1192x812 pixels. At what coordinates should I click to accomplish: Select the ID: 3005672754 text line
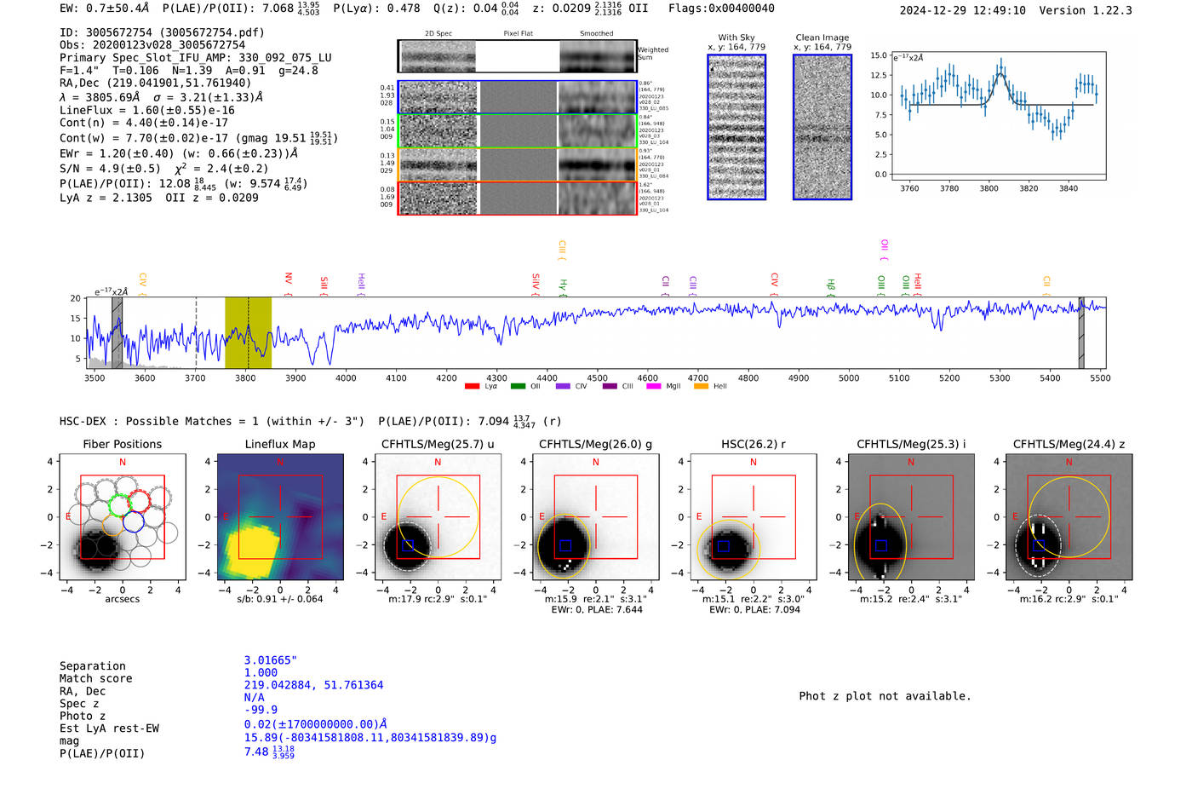point(163,32)
